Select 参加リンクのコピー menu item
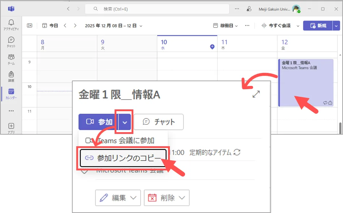Image resolution: width=343 pixels, height=213 pixels. (x=123, y=158)
